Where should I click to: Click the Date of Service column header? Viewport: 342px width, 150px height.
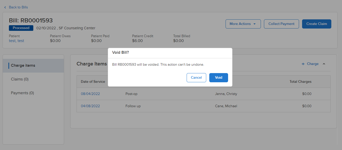[93, 82]
